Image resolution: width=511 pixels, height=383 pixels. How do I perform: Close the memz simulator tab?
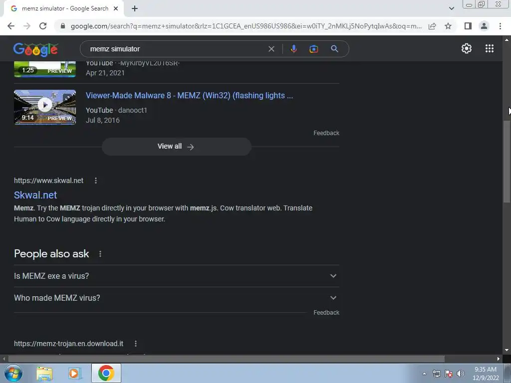pos(116,8)
